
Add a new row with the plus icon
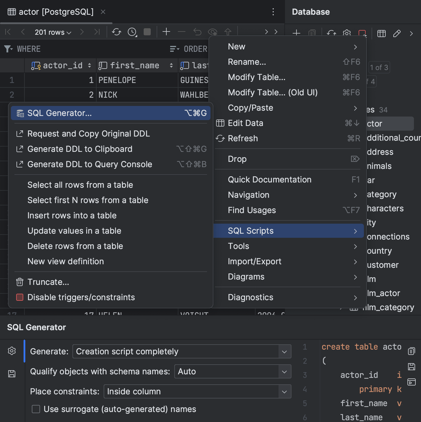click(166, 32)
